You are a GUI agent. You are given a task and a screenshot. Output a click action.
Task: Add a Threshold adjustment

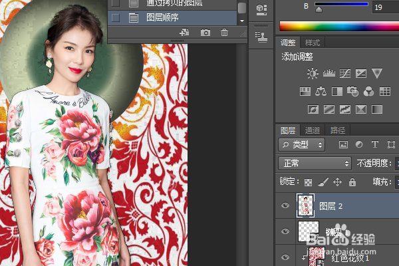coord(345,110)
